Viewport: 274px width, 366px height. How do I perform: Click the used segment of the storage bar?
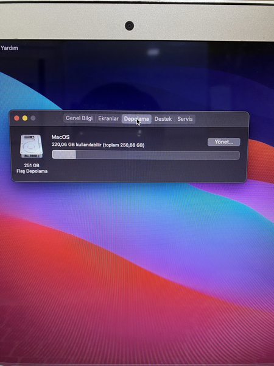coord(64,154)
